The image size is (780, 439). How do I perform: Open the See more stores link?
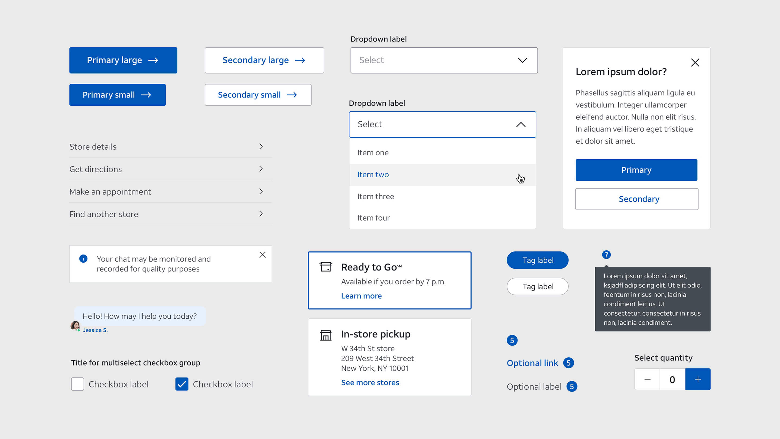click(370, 383)
